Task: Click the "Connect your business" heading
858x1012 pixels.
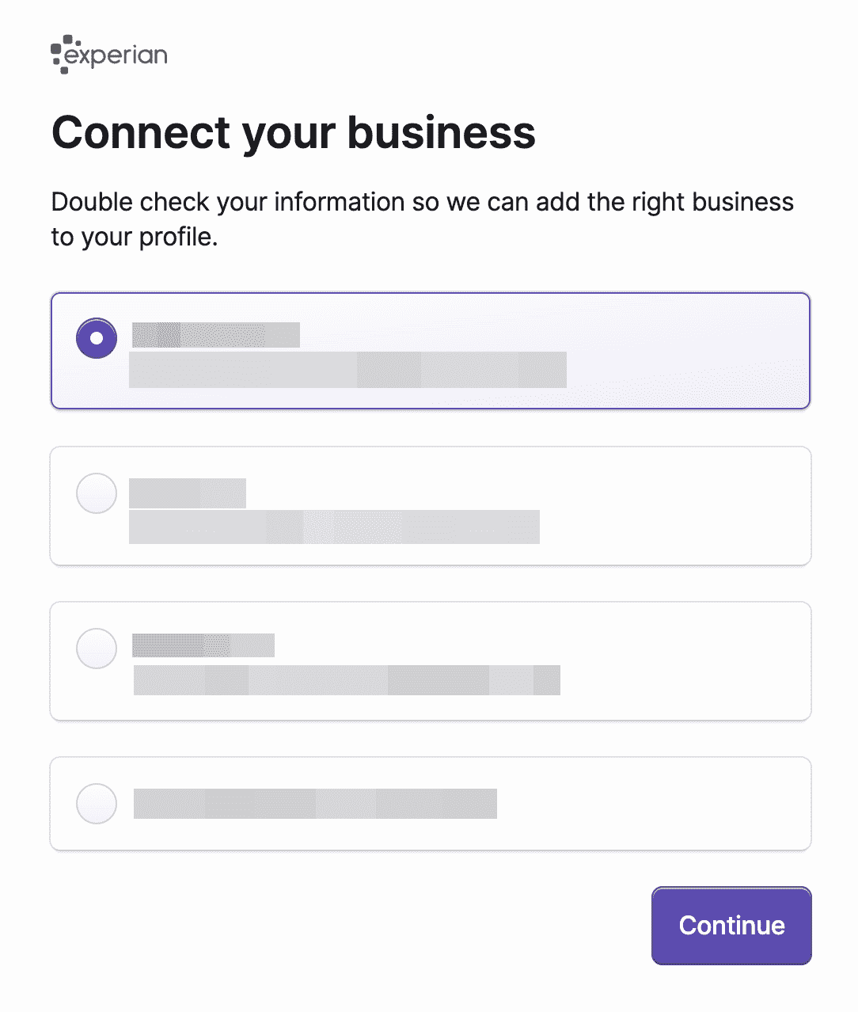Action: coord(294,132)
